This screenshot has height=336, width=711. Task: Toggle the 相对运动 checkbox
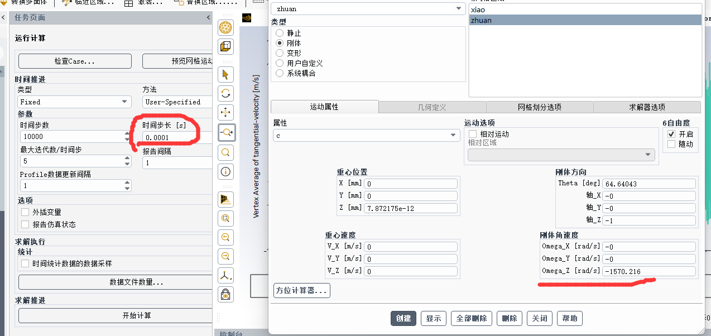point(473,134)
